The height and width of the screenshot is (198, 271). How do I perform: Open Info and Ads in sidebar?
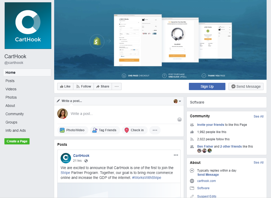click(16, 131)
